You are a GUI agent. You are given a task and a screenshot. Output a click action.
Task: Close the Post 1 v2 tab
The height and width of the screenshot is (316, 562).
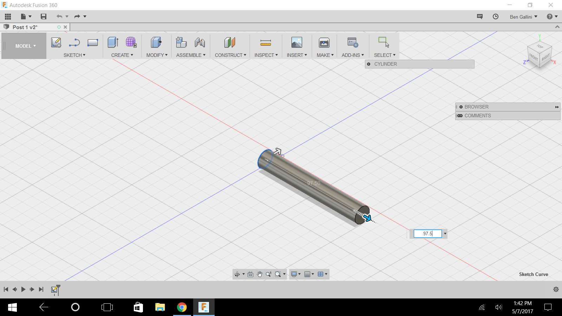(x=65, y=27)
